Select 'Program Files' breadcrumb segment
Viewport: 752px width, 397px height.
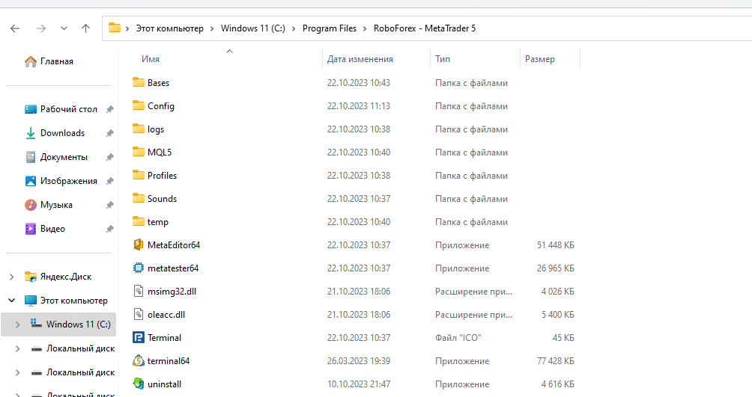[x=330, y=28]
